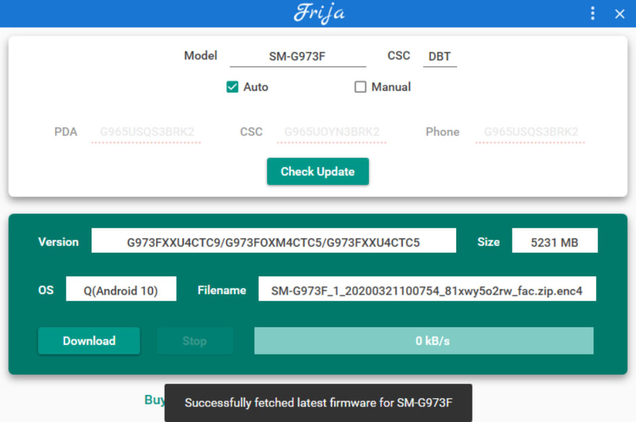Click the Size label

pyautogui.click(x=488, y=242)
